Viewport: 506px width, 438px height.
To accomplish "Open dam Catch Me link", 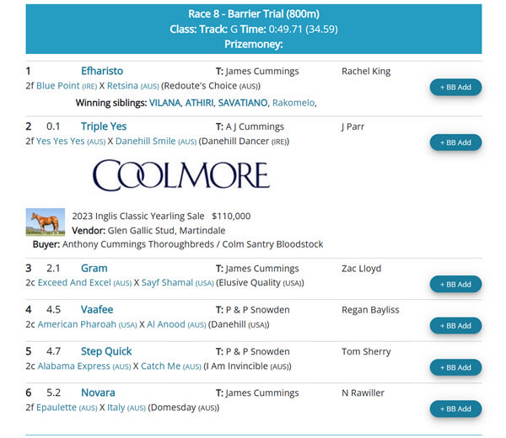I will (159, 366).
